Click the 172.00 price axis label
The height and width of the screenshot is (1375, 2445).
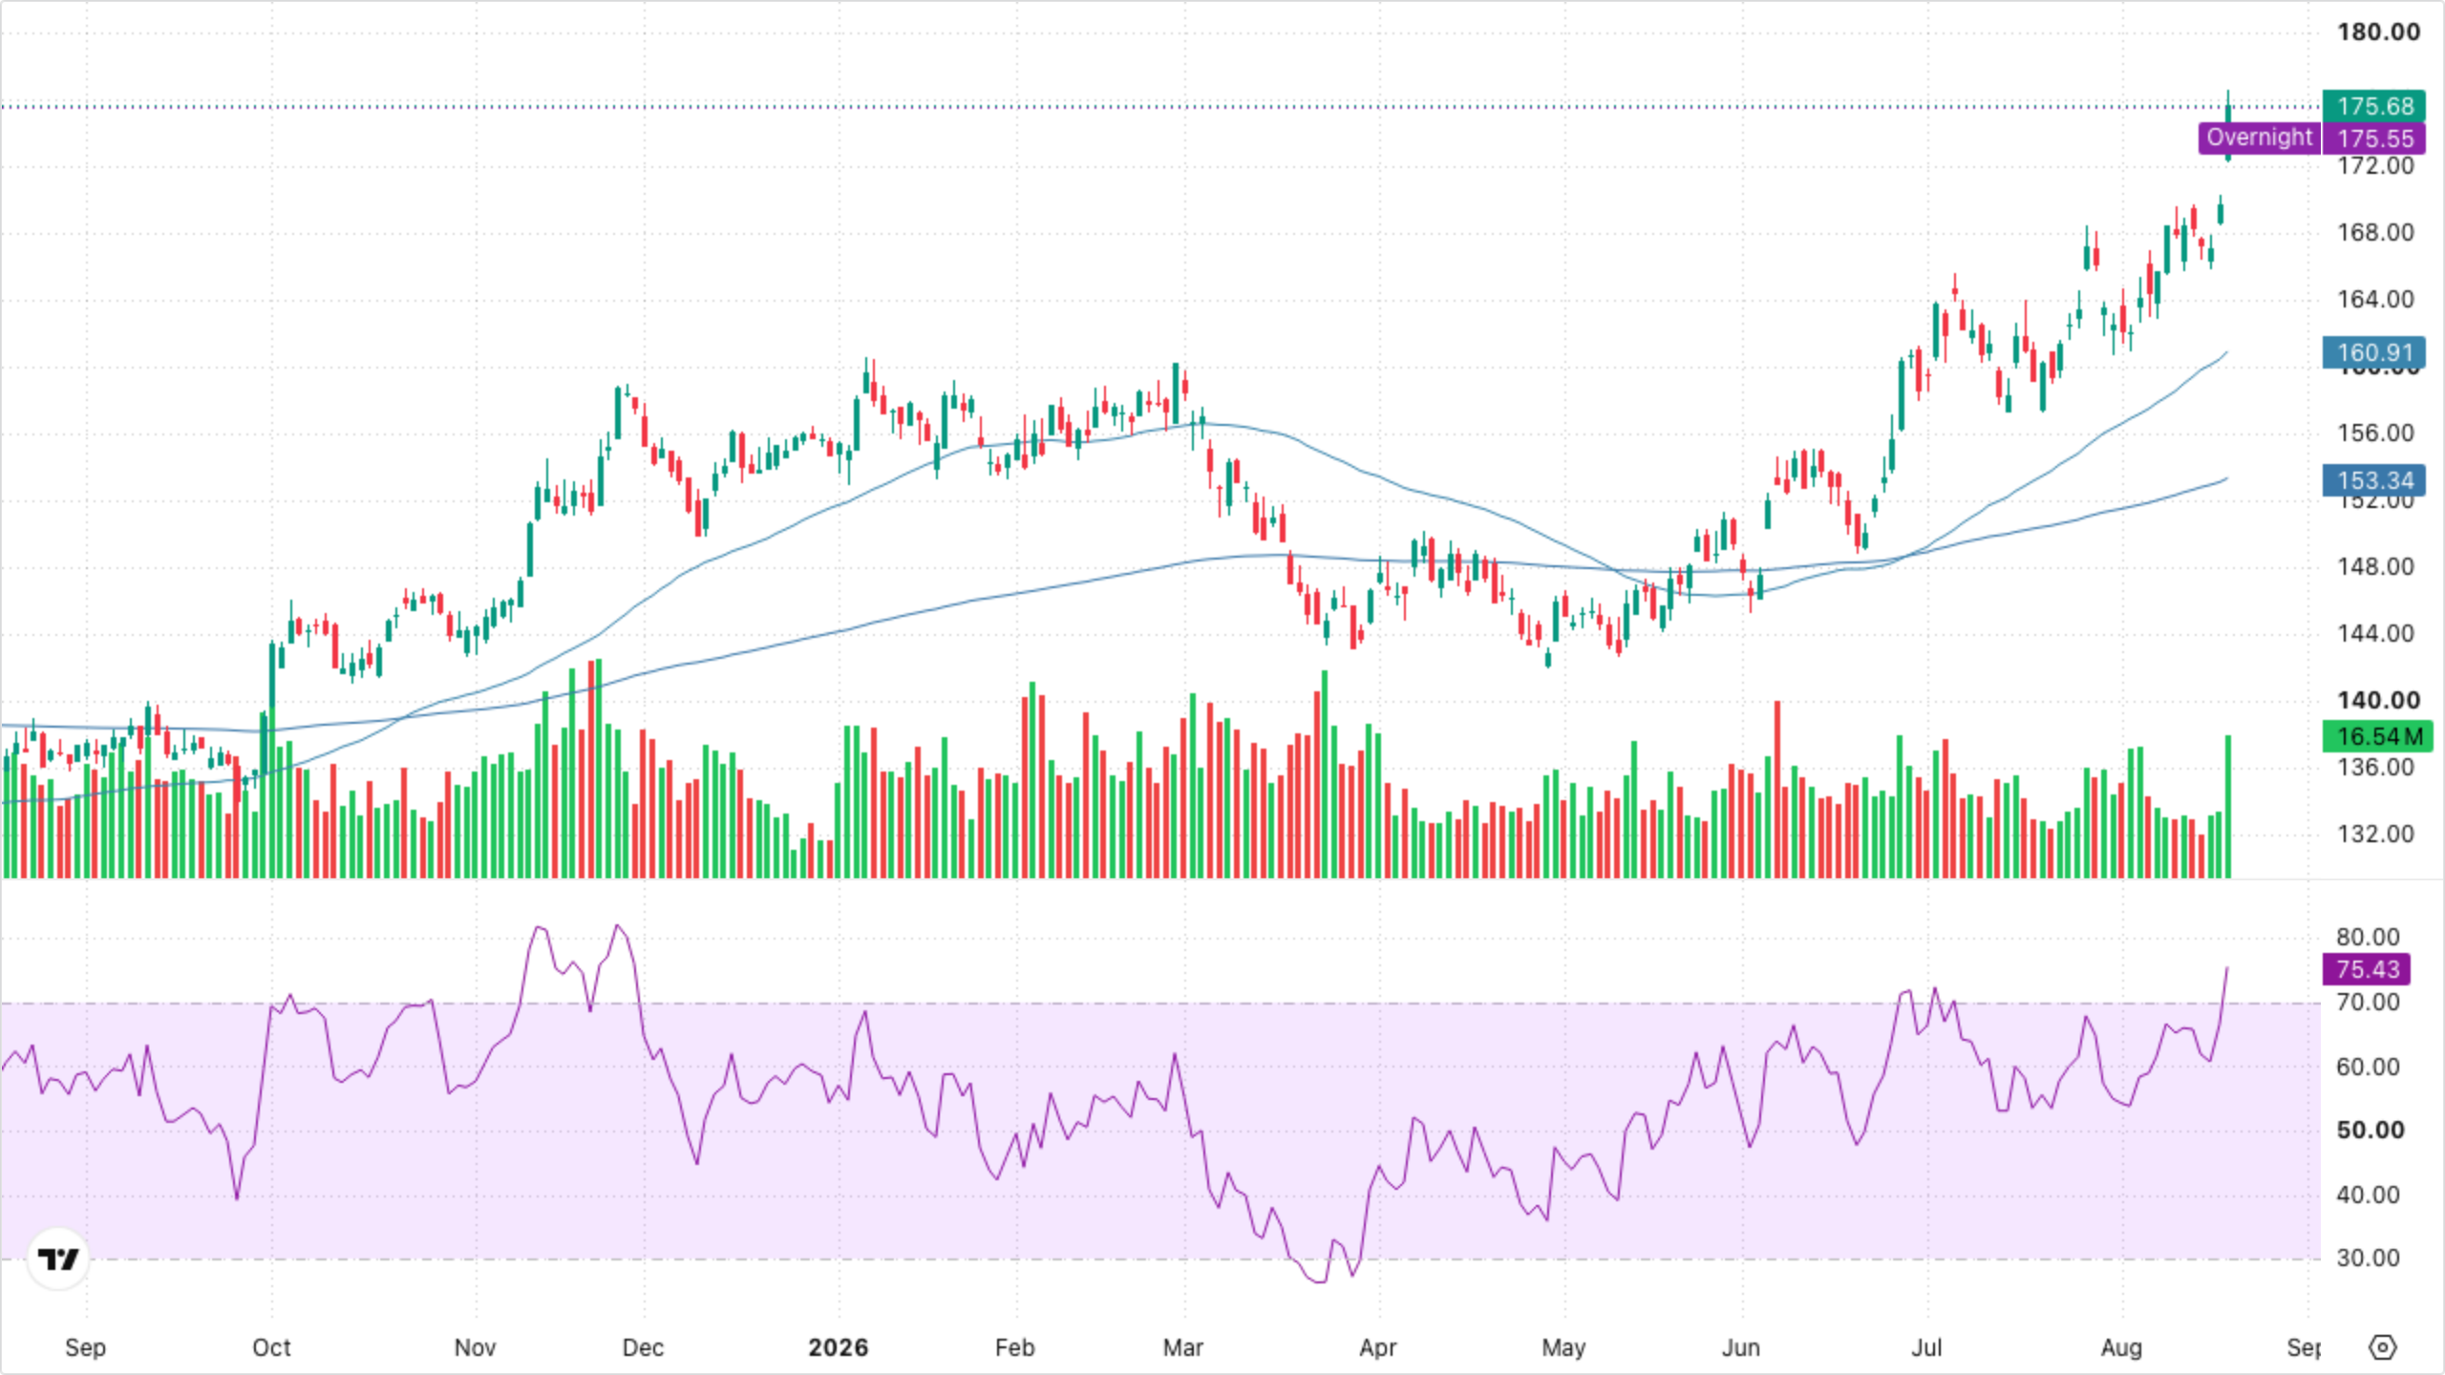(x=2375, y=166)
